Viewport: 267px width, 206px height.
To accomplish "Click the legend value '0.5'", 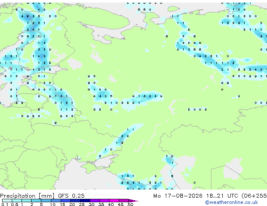I will point(15,204).
